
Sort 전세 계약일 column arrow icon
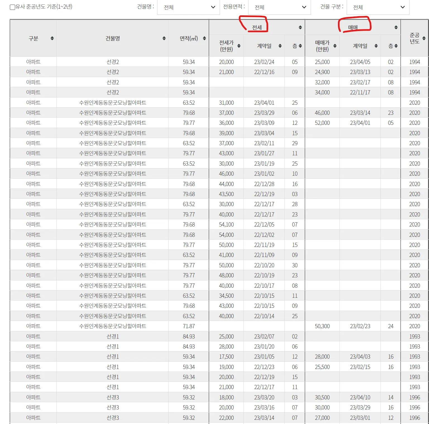coord(280,46)
